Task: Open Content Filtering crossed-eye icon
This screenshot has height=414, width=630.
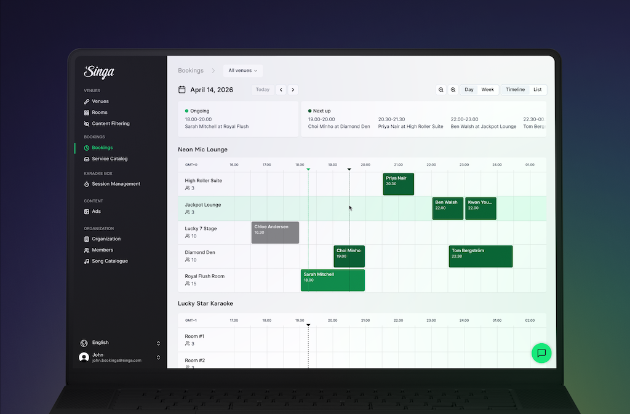Action: click(86, 124)
